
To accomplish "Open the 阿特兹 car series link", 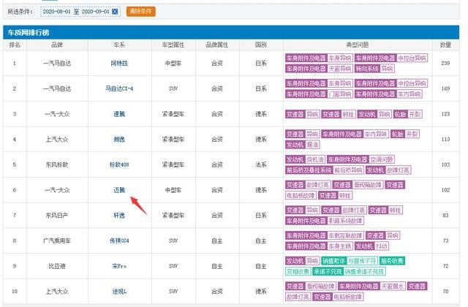I will (119, 64).
